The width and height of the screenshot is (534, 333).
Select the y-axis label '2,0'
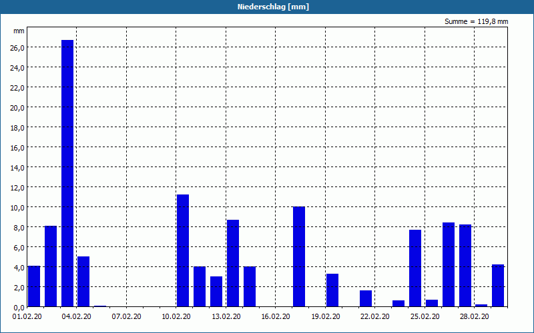pyautogui.click(x=19, y=288)
